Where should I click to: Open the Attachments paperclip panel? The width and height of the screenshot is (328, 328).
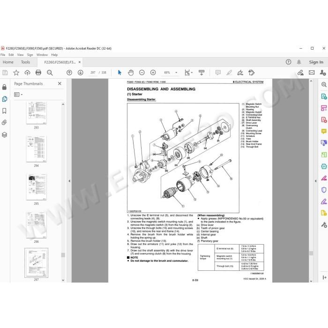[4, 122]
